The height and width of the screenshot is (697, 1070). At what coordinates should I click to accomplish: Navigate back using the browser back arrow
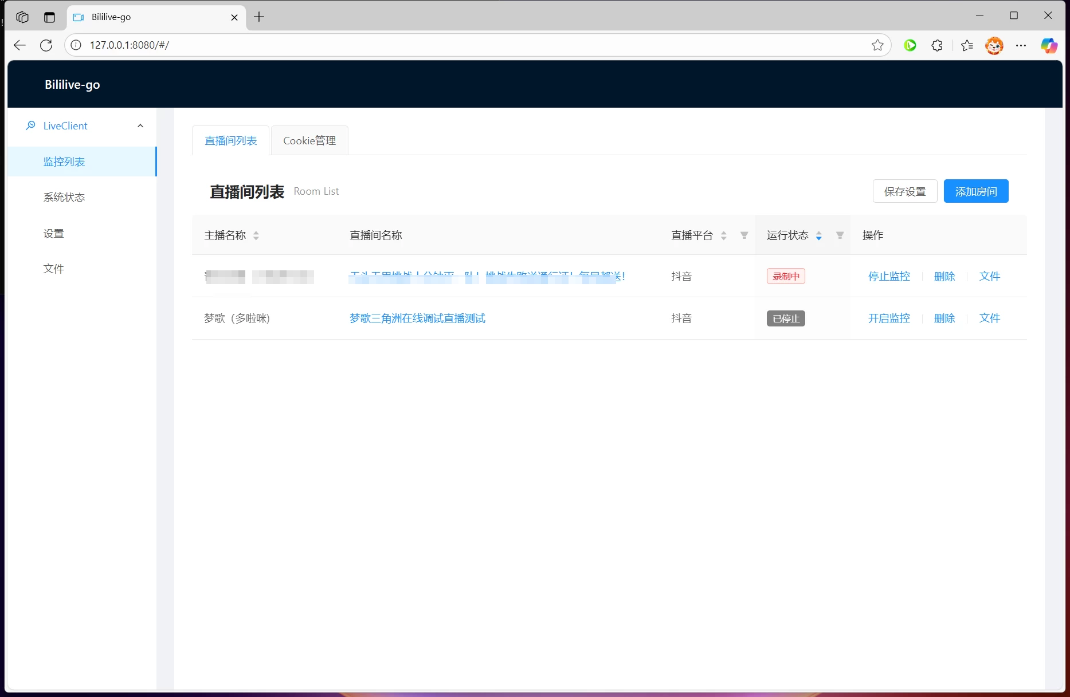[x=19, y=45]
